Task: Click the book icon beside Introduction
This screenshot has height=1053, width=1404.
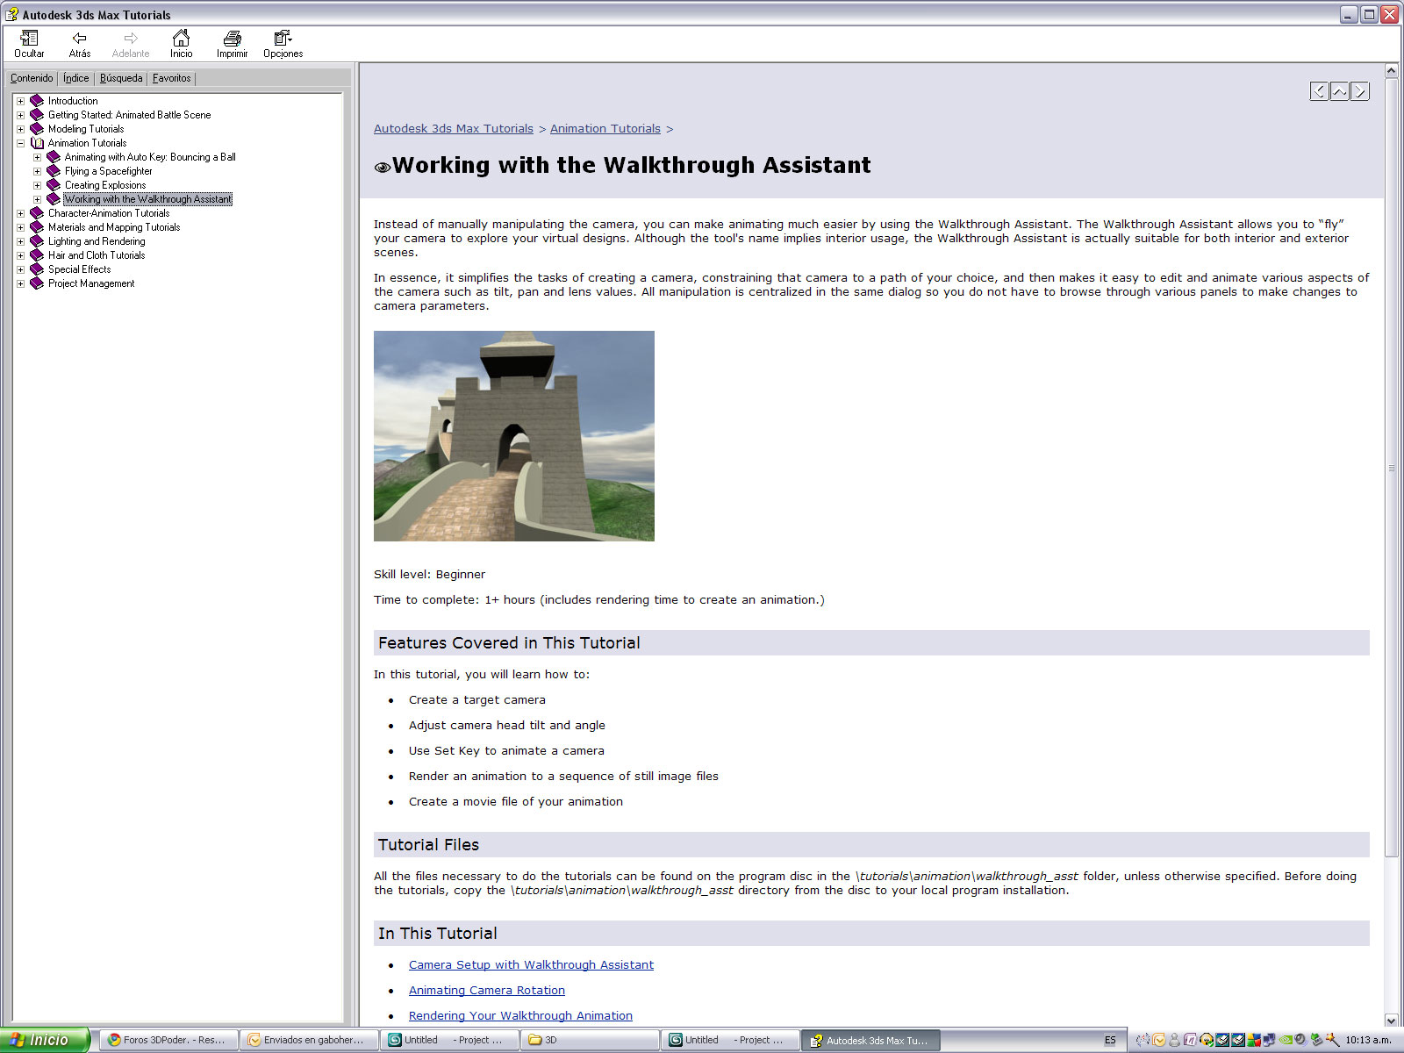Action: tap(37, 101)
